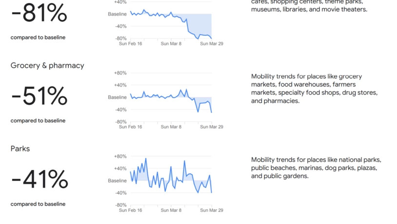Image resolution: width=397 pixels, height=224 pixels.
Task: Click the Grocery & pharmacy trend chart
Action: click(171, 98)
